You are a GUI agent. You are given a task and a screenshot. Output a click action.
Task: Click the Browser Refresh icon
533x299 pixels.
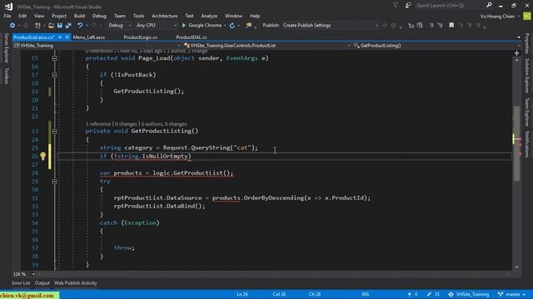[x=232, y=26]
